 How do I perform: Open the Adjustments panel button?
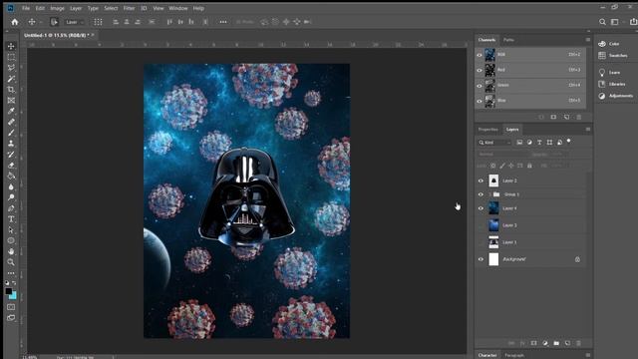pos(616,96)
